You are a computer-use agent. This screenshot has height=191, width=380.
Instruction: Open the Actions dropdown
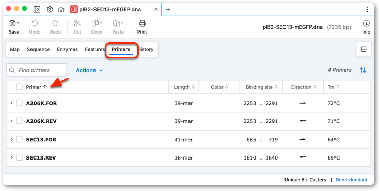click(x=89, y=70)
